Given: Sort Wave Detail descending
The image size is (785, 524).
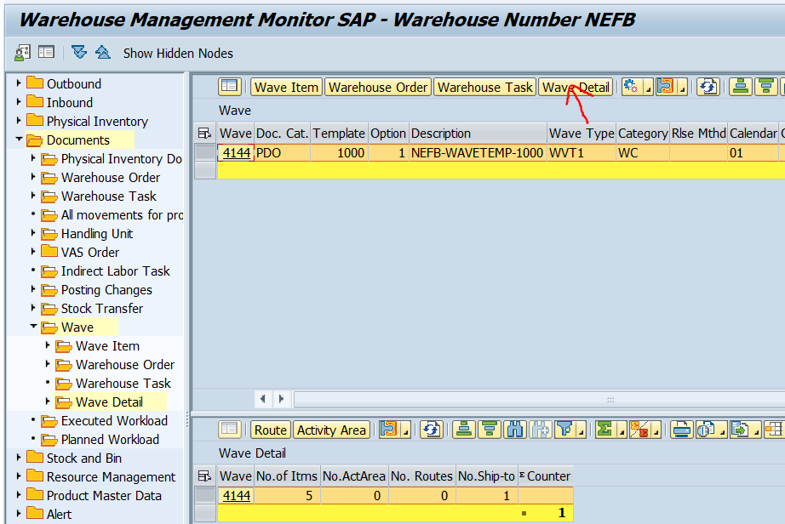Looking at the screenshot, I should coord(490,430).
